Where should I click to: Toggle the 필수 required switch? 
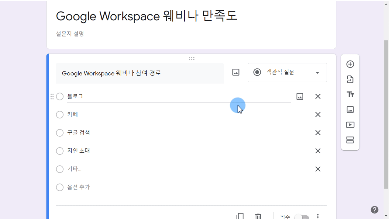tap(302, 217)
